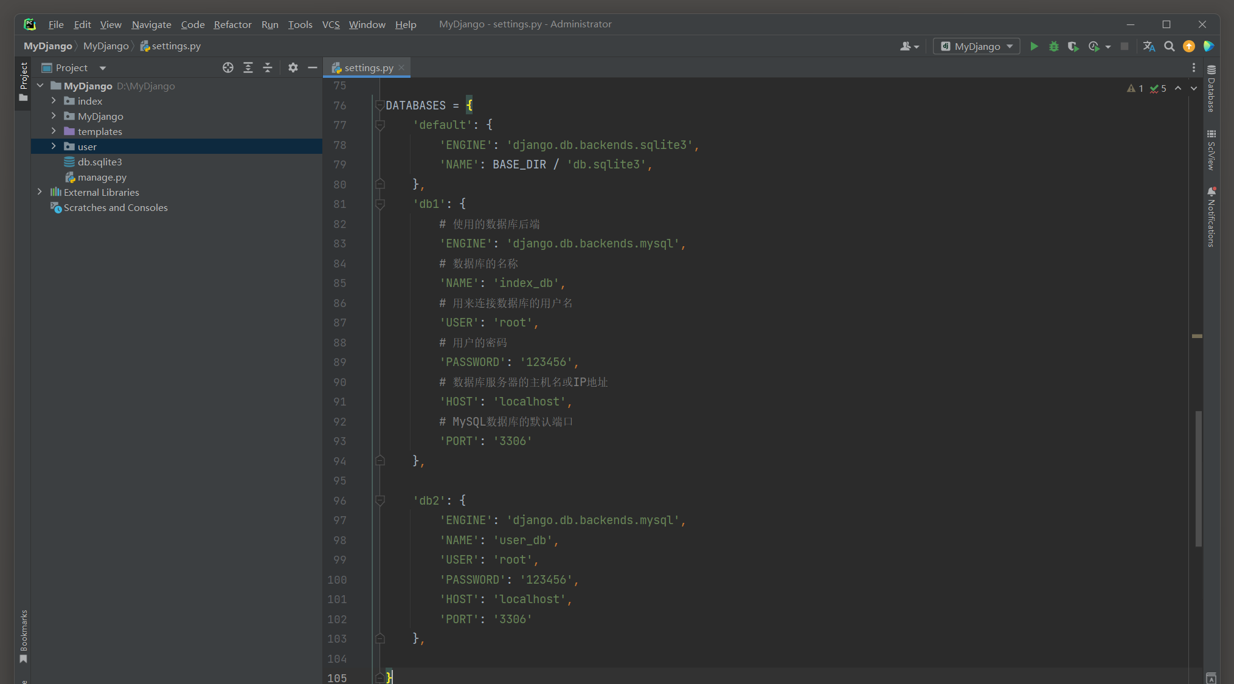Open the translate tool icon
Viewport: 1234px width, 684px height.
(1149, 46)
